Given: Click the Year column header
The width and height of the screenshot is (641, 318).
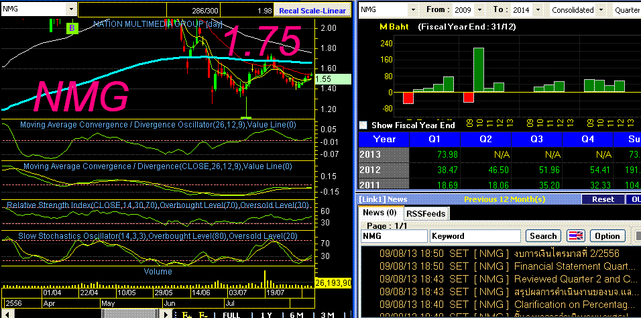Looking at the screenshot, I should click(x=384, y=139).
